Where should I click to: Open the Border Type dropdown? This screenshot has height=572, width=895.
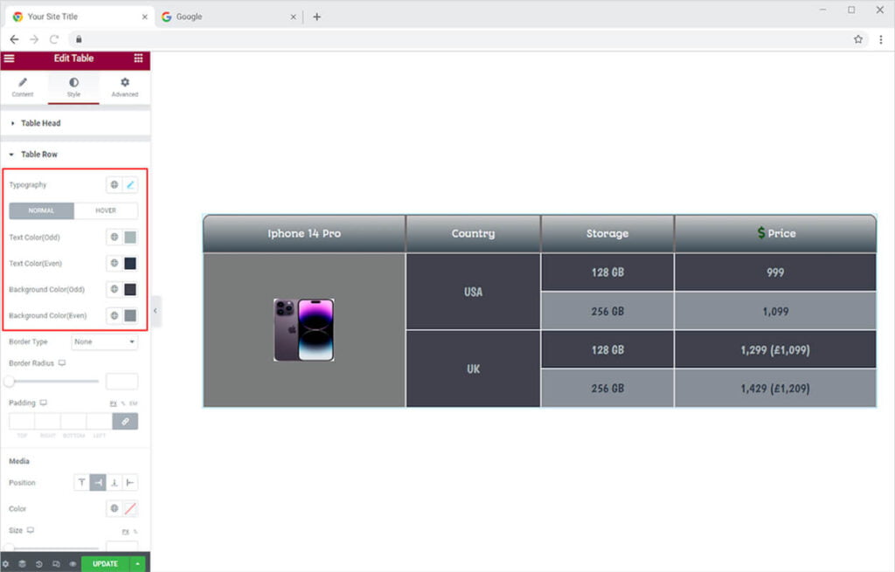tap(104, 342)
